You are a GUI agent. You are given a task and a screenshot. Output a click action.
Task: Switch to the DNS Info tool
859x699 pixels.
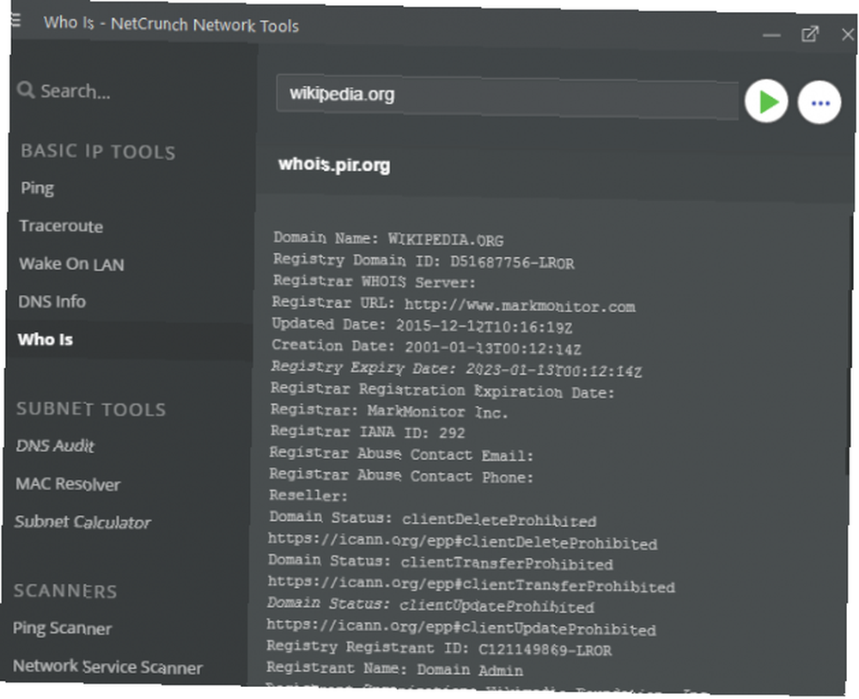pyautogui.click(x=52, y=301)
